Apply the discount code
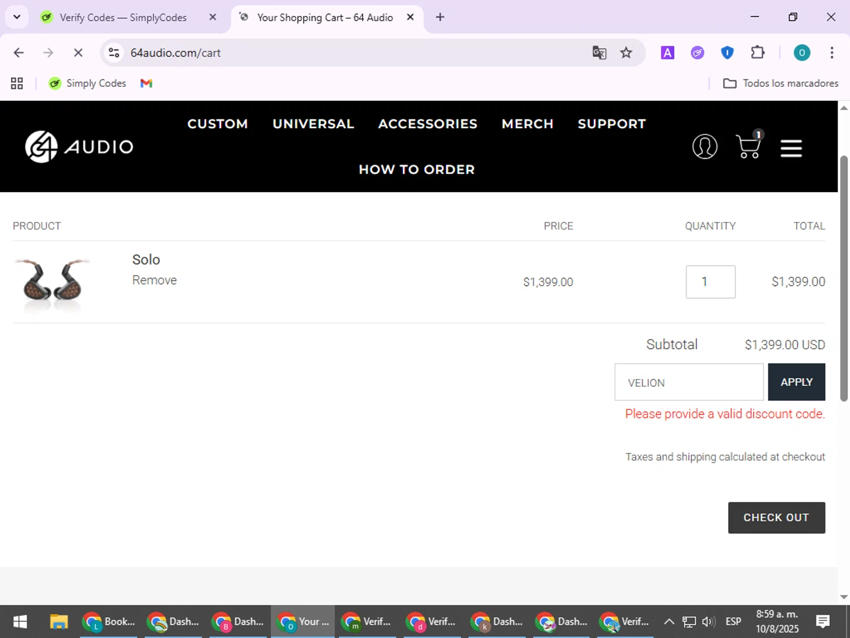Screen dimensions: 850x638 (x=796, y=382)
